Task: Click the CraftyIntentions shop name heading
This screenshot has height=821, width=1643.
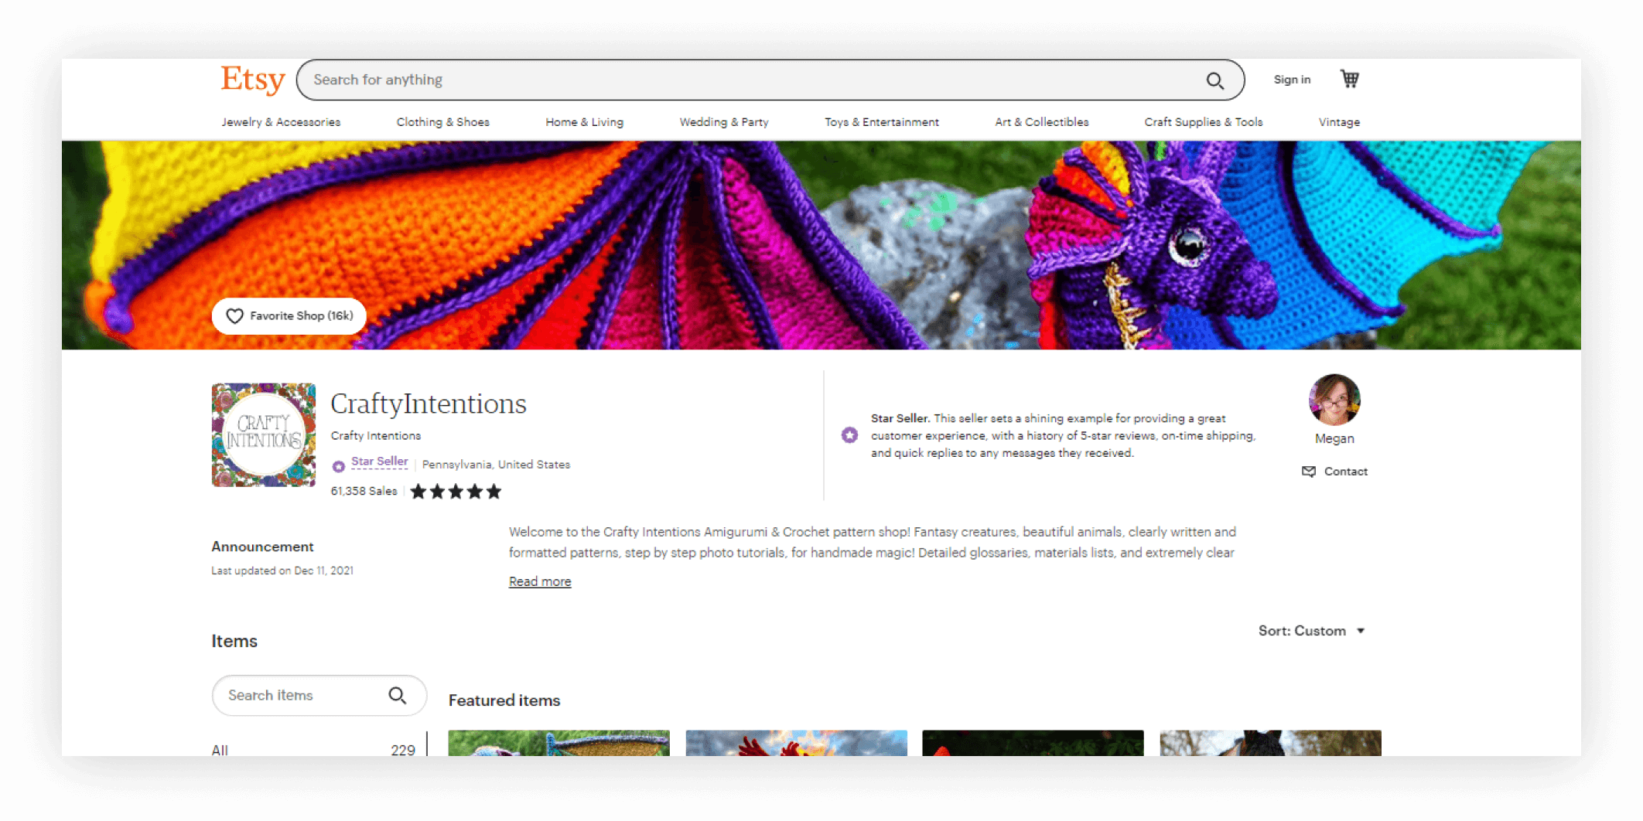Action: (429, 404)
